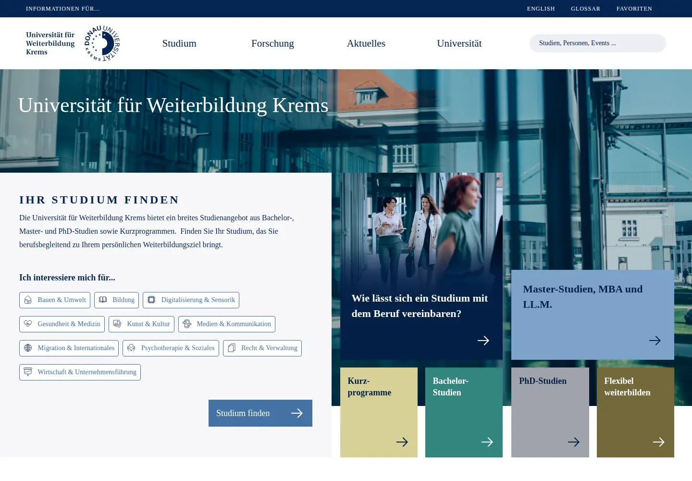Select the Wirtschaft & Unternehmensführung interest tag
This screenshot has height=481, width=692.
(x=80, y=372)
